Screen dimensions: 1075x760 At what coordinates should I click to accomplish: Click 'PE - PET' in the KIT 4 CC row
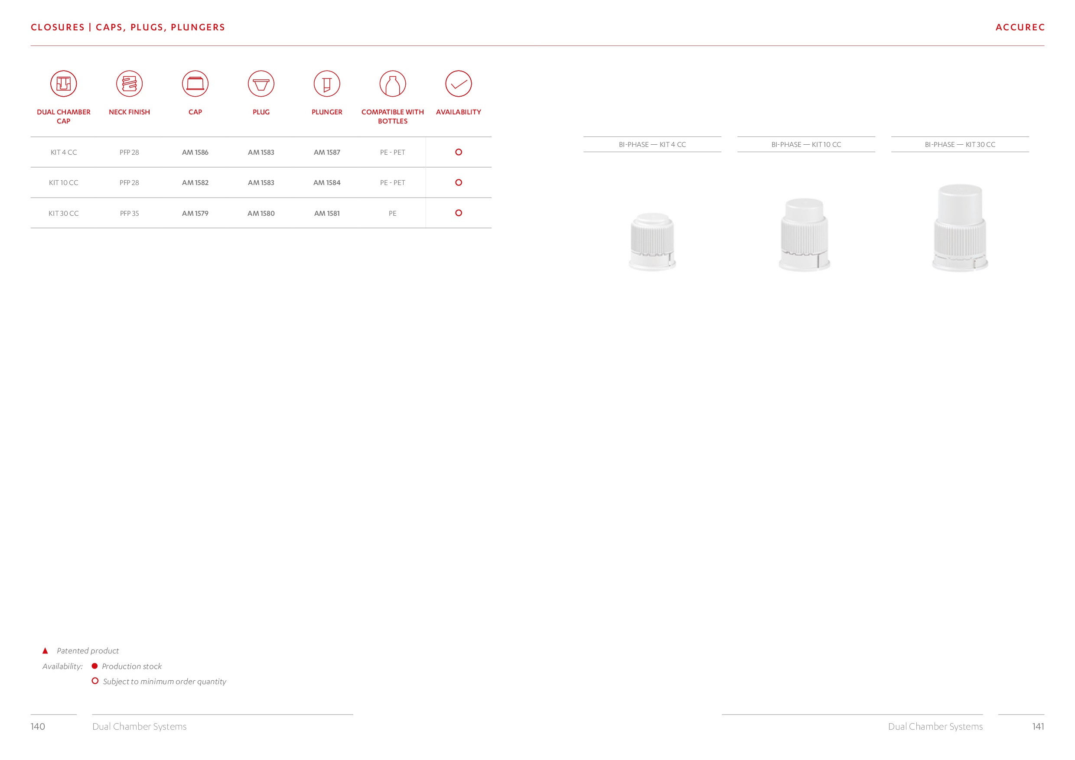coord(393,153)
